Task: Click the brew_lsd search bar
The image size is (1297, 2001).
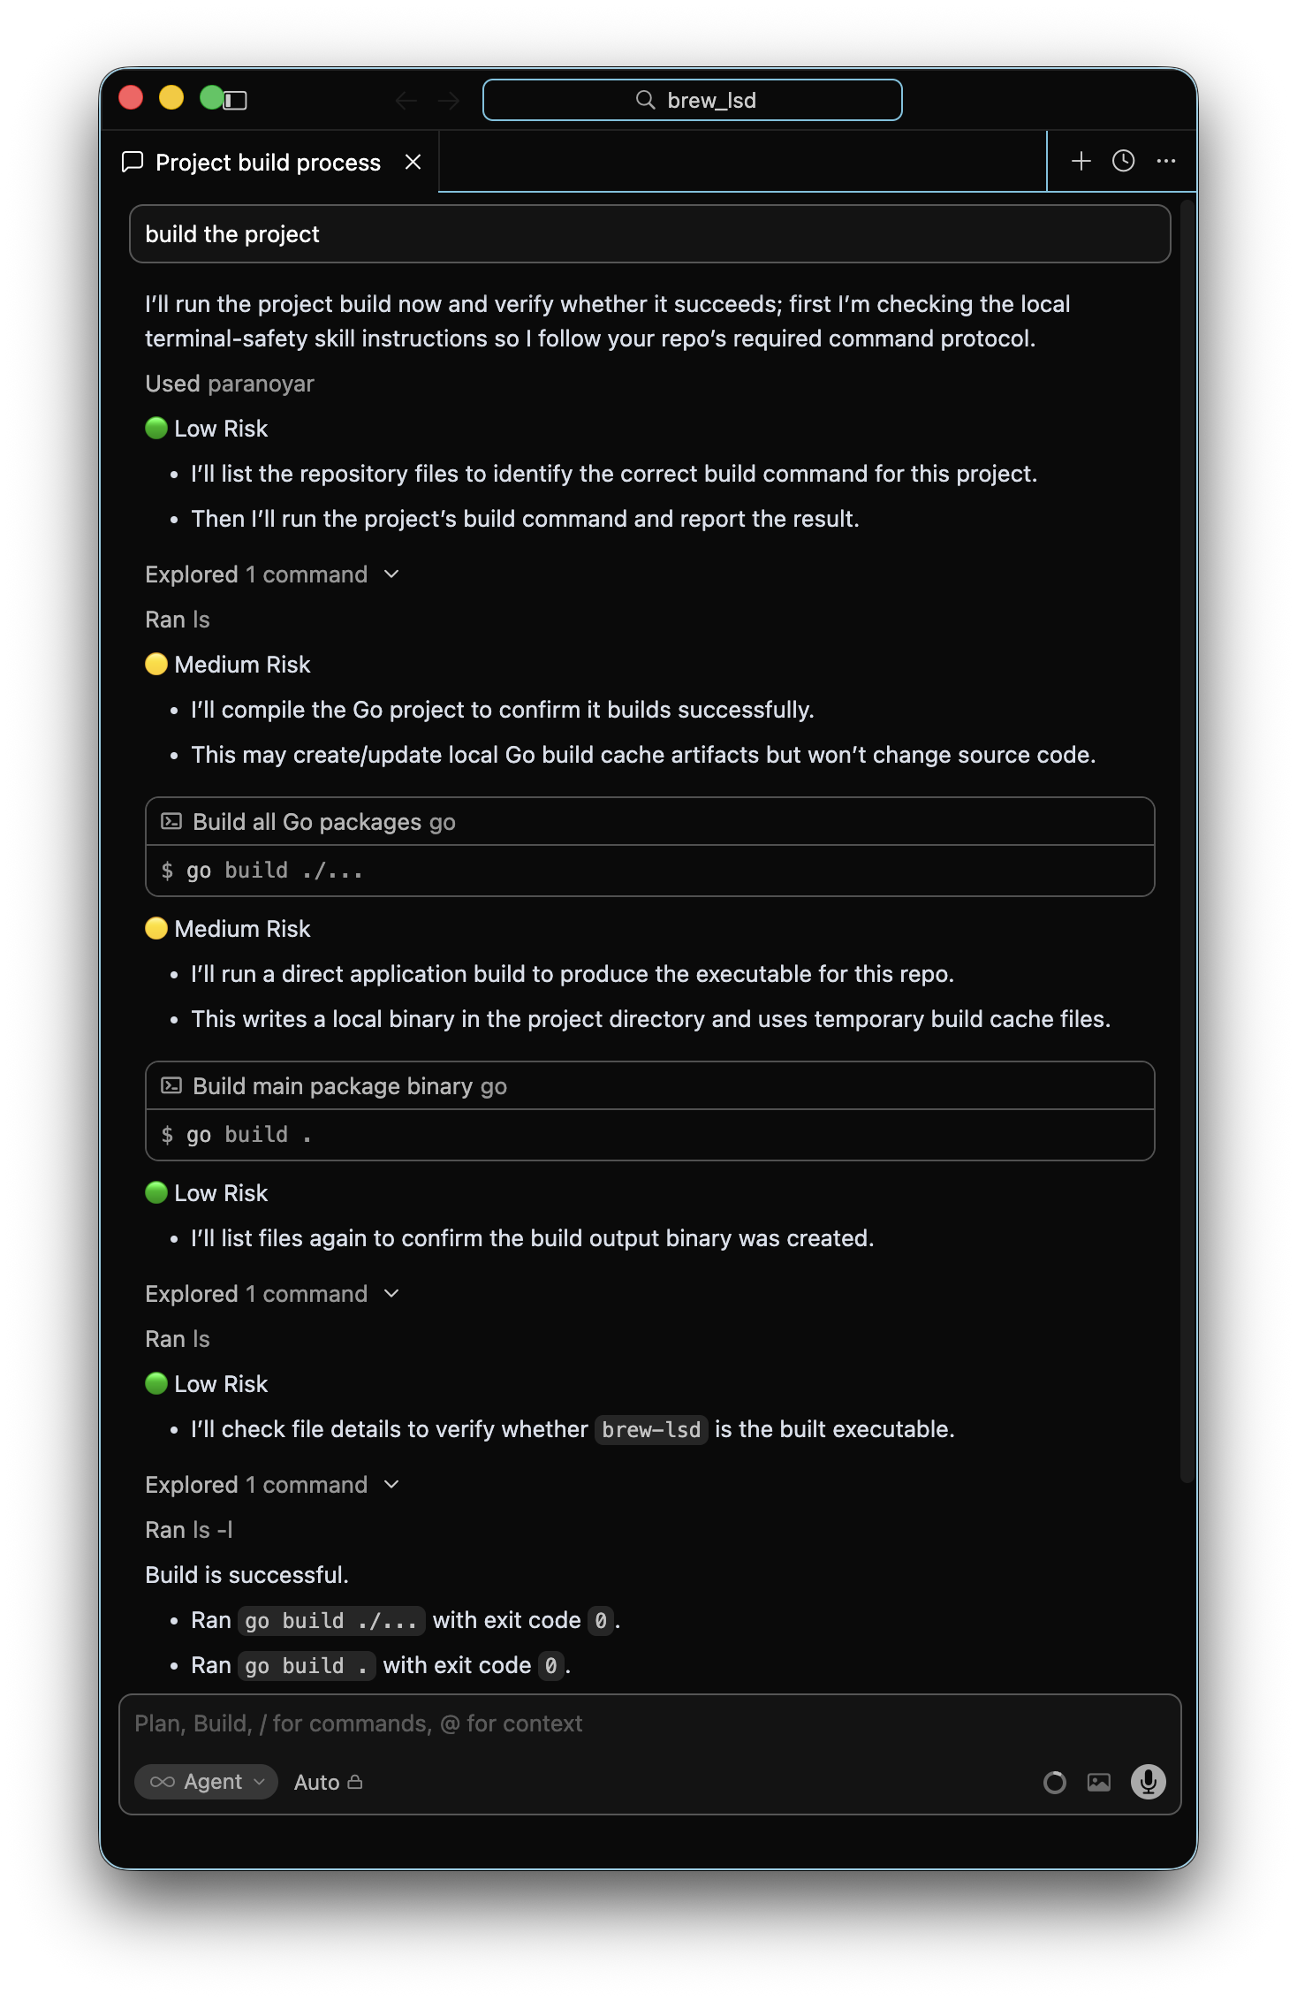Action: click(692, 100)
